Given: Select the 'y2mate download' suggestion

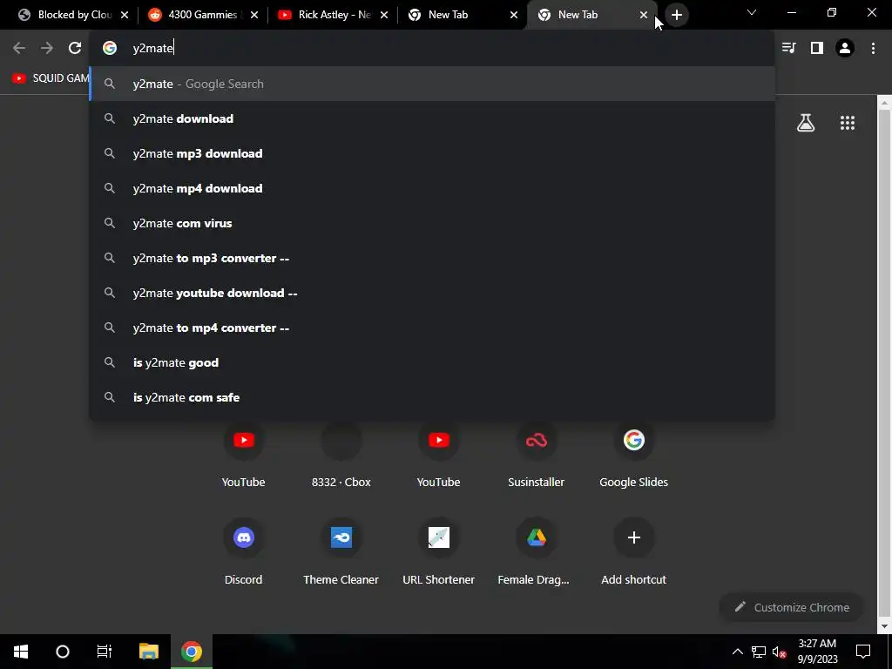Looking at the screenshot, I should (432, 118).
